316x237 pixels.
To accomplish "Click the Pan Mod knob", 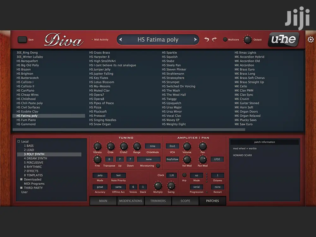I will (203, 160).
